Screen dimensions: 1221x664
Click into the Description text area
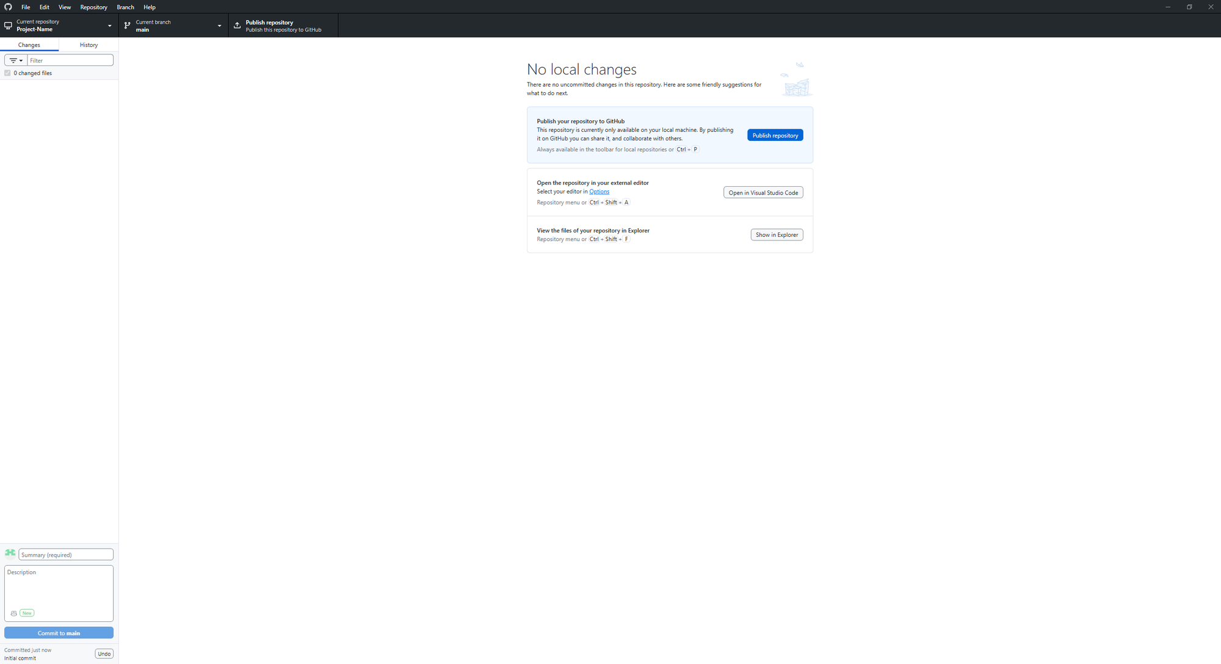coord(59,593)
